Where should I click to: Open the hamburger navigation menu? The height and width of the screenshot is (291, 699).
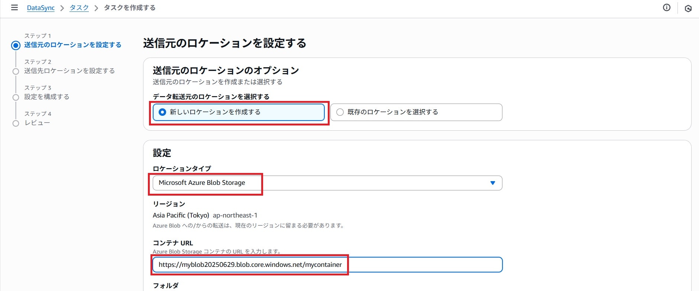14,7
